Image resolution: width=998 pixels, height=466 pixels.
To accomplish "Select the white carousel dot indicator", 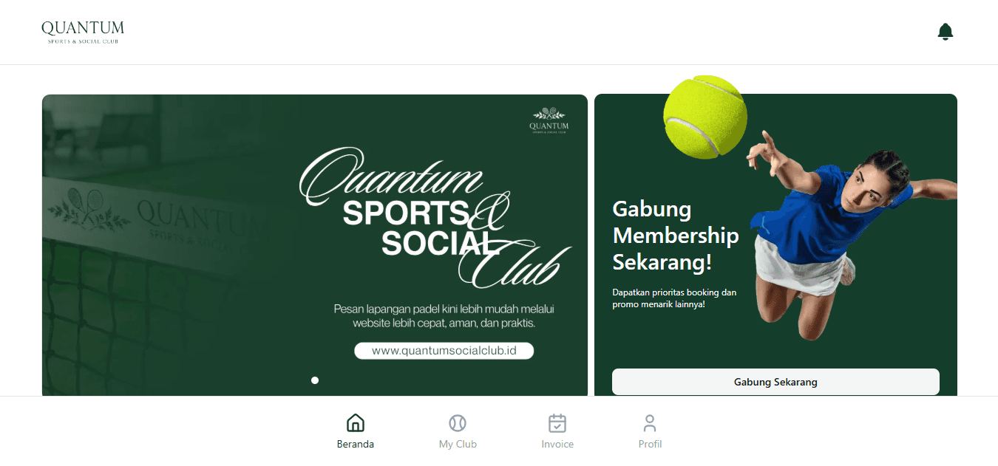I will point(315,380).
